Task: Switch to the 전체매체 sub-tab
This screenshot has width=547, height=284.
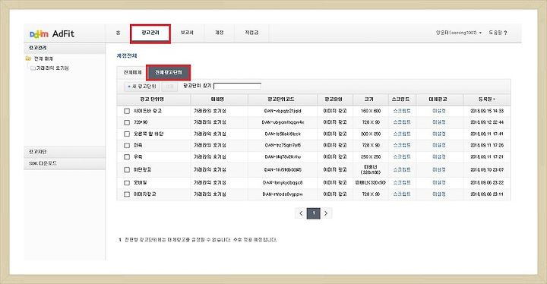Action: 132,73
